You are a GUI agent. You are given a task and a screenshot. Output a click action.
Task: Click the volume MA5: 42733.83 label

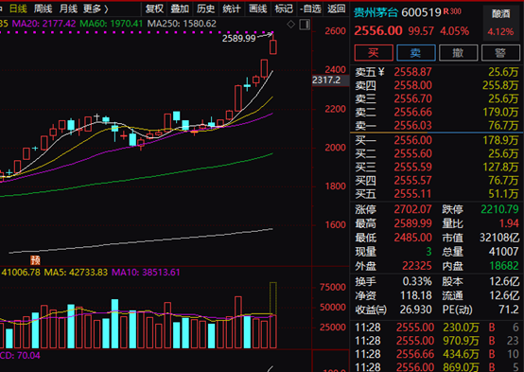(x=76, y=273)
